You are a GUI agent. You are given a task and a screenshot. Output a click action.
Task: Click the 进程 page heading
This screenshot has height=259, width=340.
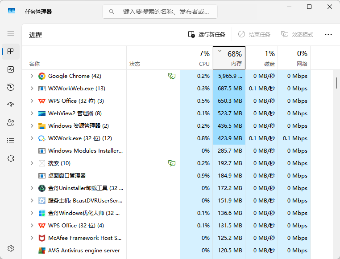(x=36, y=35)
